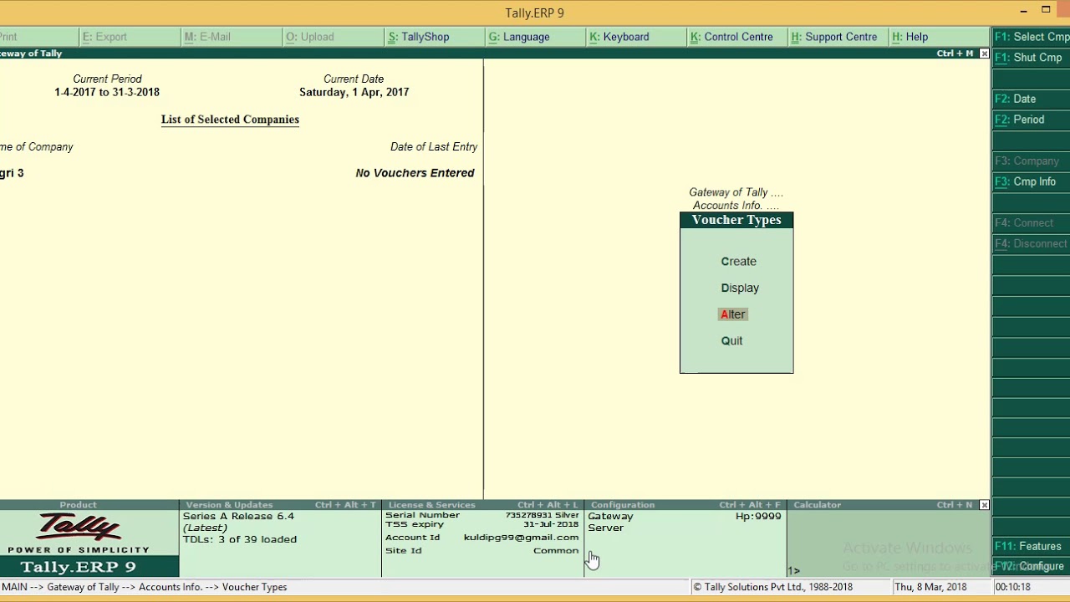Select Display in Voucher Types menu
Screen dimensions: 1070x602
[740, 288]
